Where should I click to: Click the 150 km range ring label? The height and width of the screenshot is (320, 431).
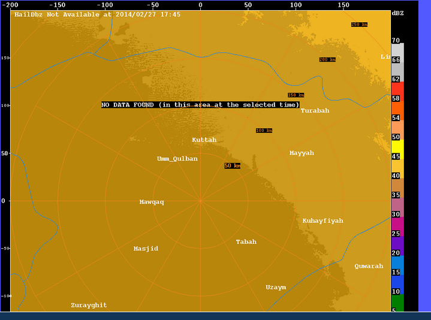[x=296, y=95]
